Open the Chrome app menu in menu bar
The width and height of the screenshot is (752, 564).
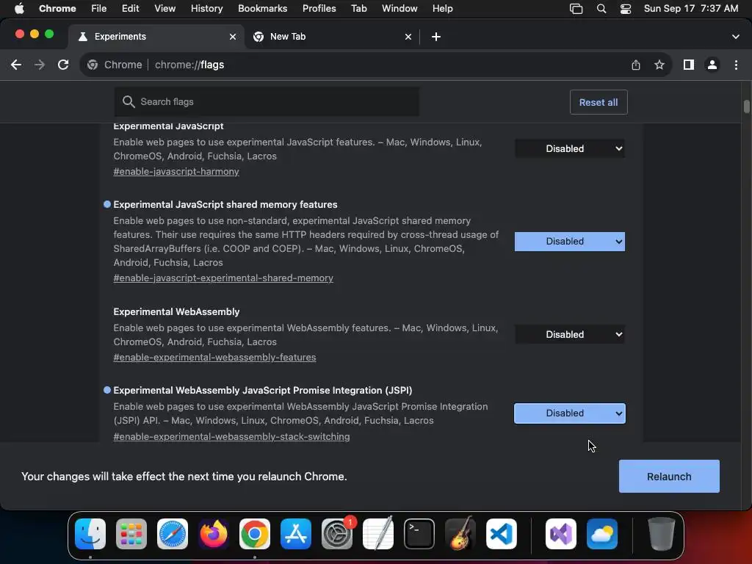[57, 9]
